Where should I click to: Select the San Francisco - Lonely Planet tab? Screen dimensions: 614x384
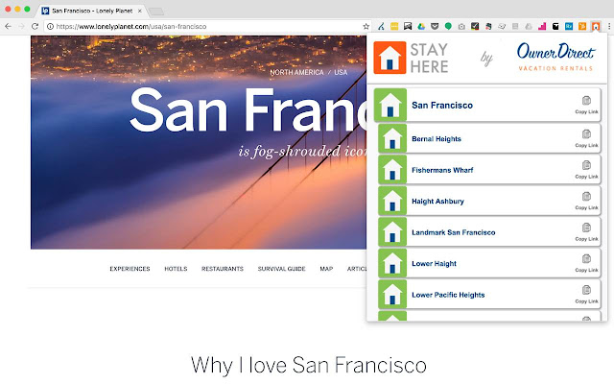[92, 11]
